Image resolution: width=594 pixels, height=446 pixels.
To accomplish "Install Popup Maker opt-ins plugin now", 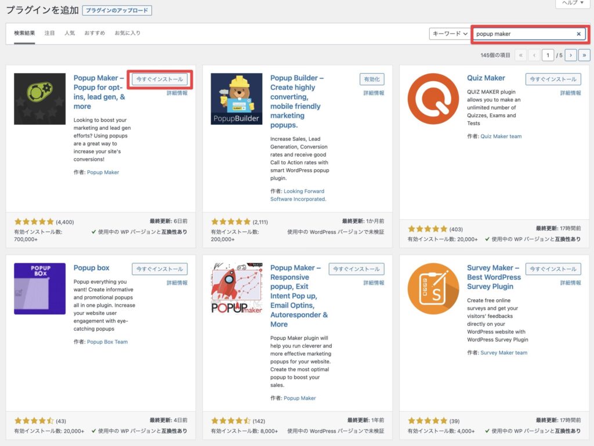I will click(160, 79).
